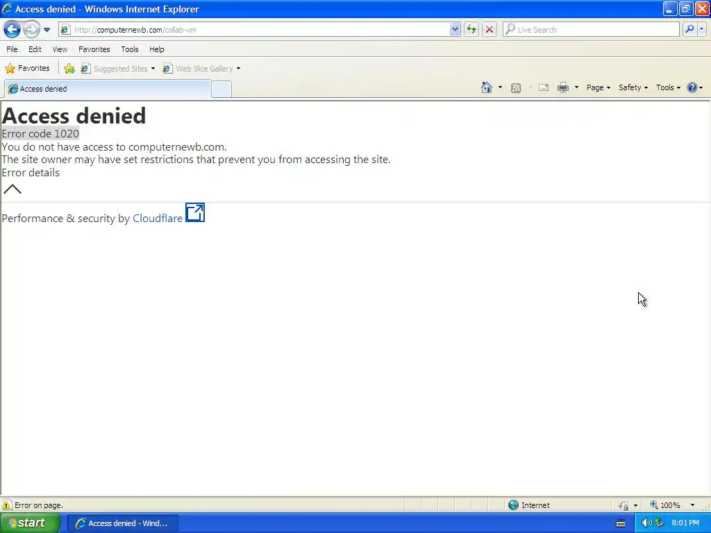Collapse the Error details chevron
This screenshot has width=711, height=533.
pos(12,189)
